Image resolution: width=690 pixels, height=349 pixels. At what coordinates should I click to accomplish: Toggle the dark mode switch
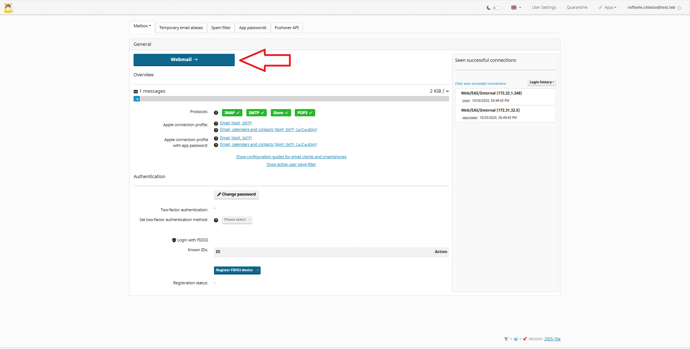point(497,8)
